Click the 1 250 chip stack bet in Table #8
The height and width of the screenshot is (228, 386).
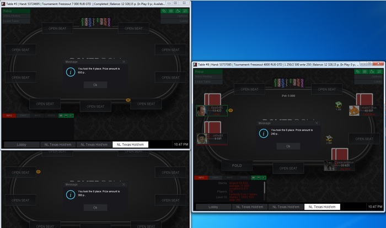pyautogui.click(x=339, y=106)
